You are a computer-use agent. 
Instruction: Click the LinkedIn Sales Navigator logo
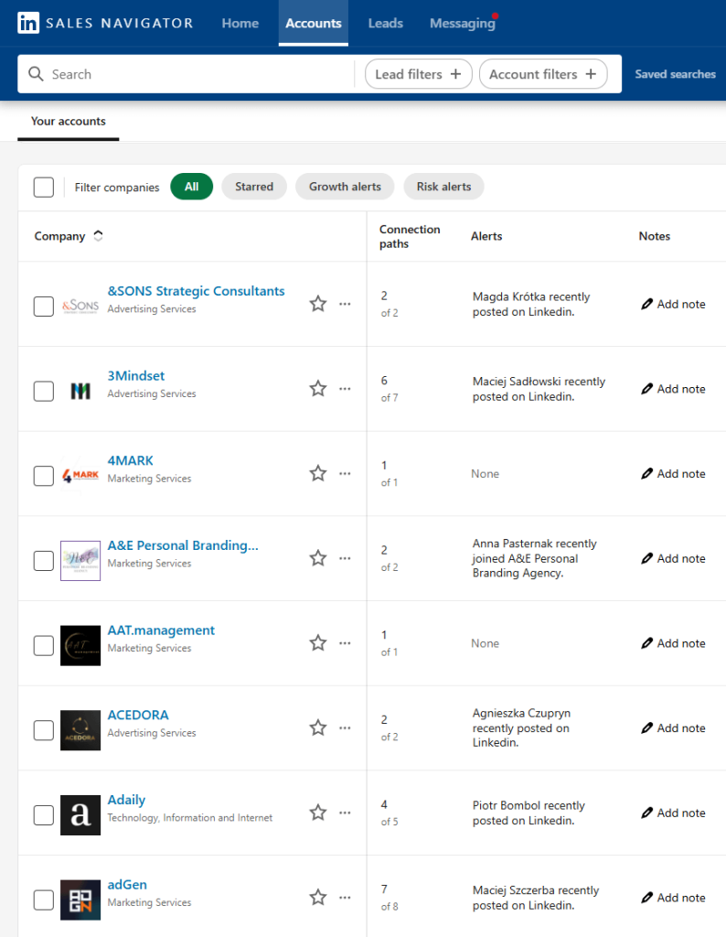tap(103, 23)
